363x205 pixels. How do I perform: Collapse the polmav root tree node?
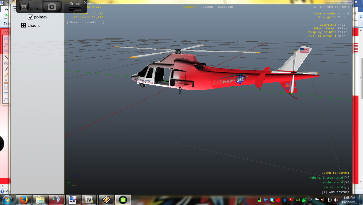(15, 9)
